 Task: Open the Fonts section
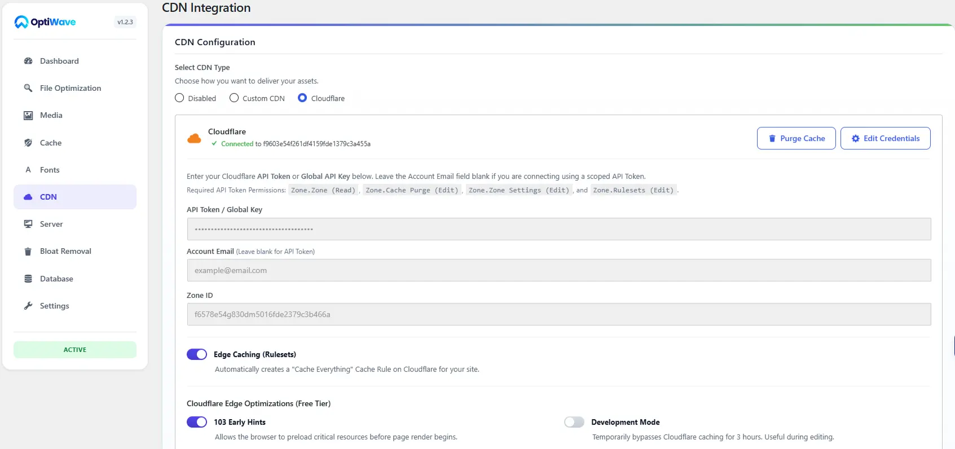click(75, 170)
